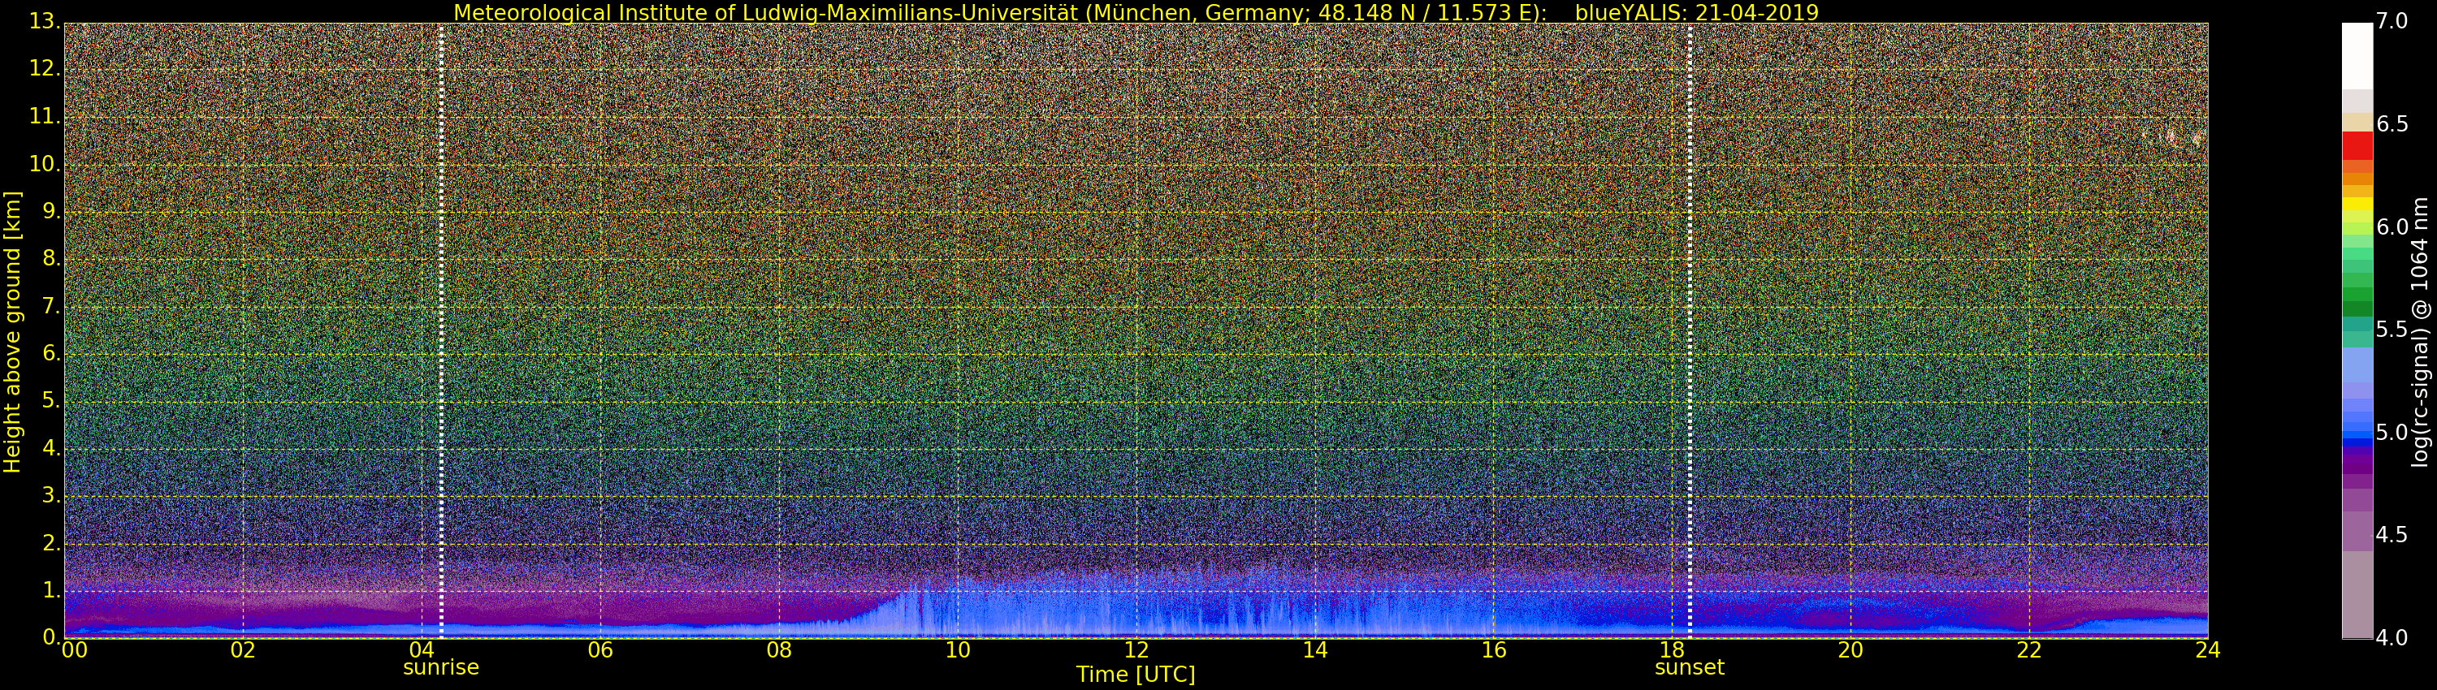Click the height axis tick label '7.'
This screenshot has width=2437, height=690.
[52, 306]
